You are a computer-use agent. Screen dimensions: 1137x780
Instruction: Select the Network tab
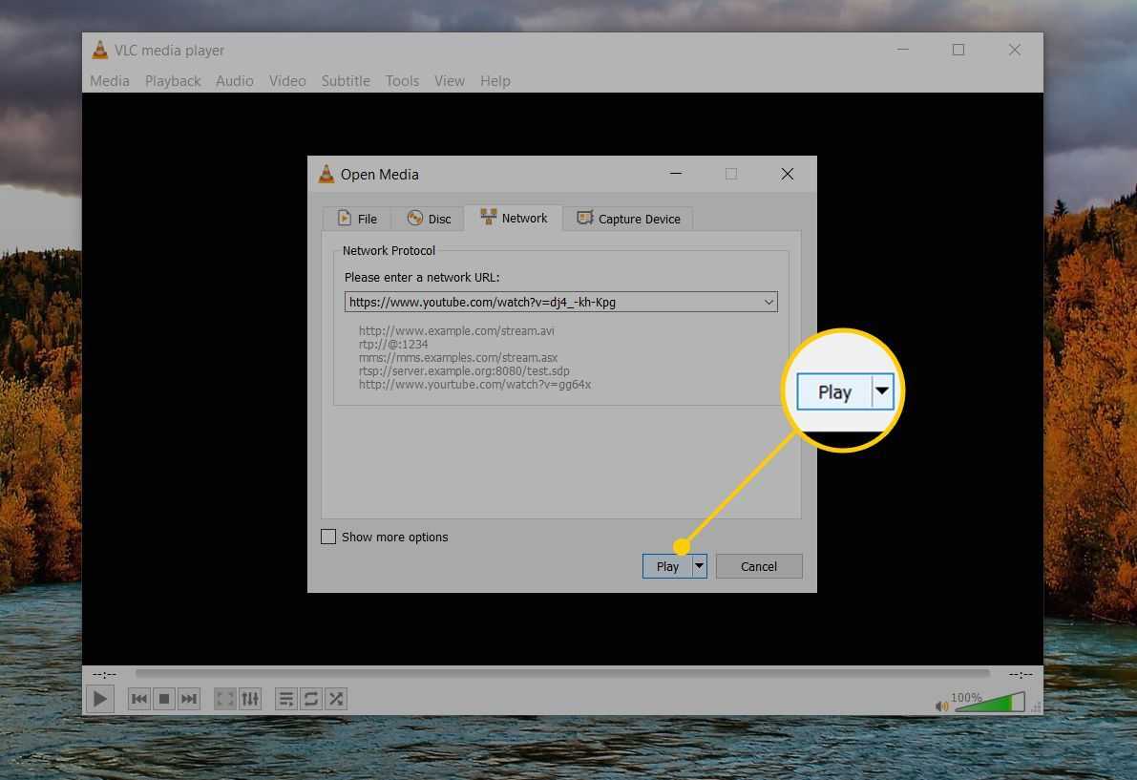[x=514, y=219]
